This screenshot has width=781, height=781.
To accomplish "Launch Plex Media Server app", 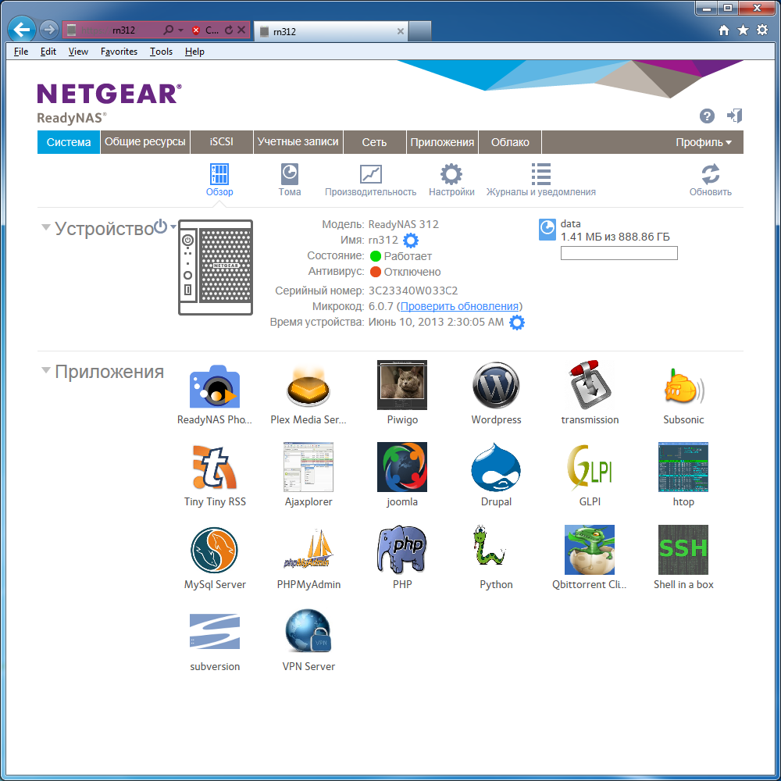I will coord(308,387).
